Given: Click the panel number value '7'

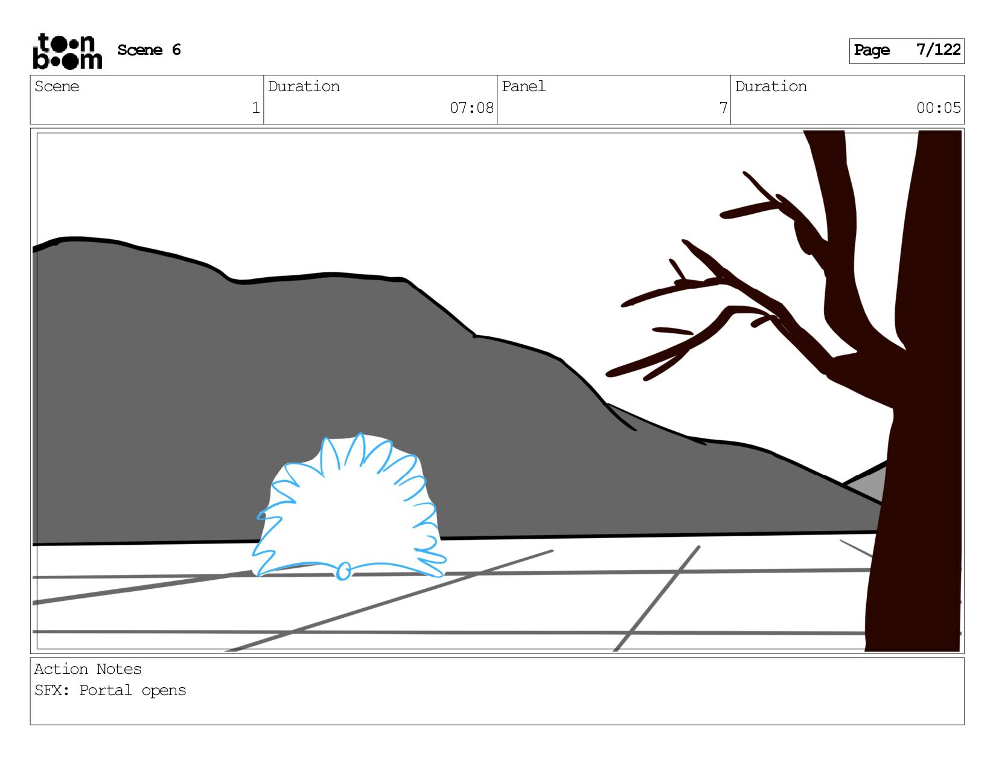Looking at the screenshot, I should click(723, 108).
